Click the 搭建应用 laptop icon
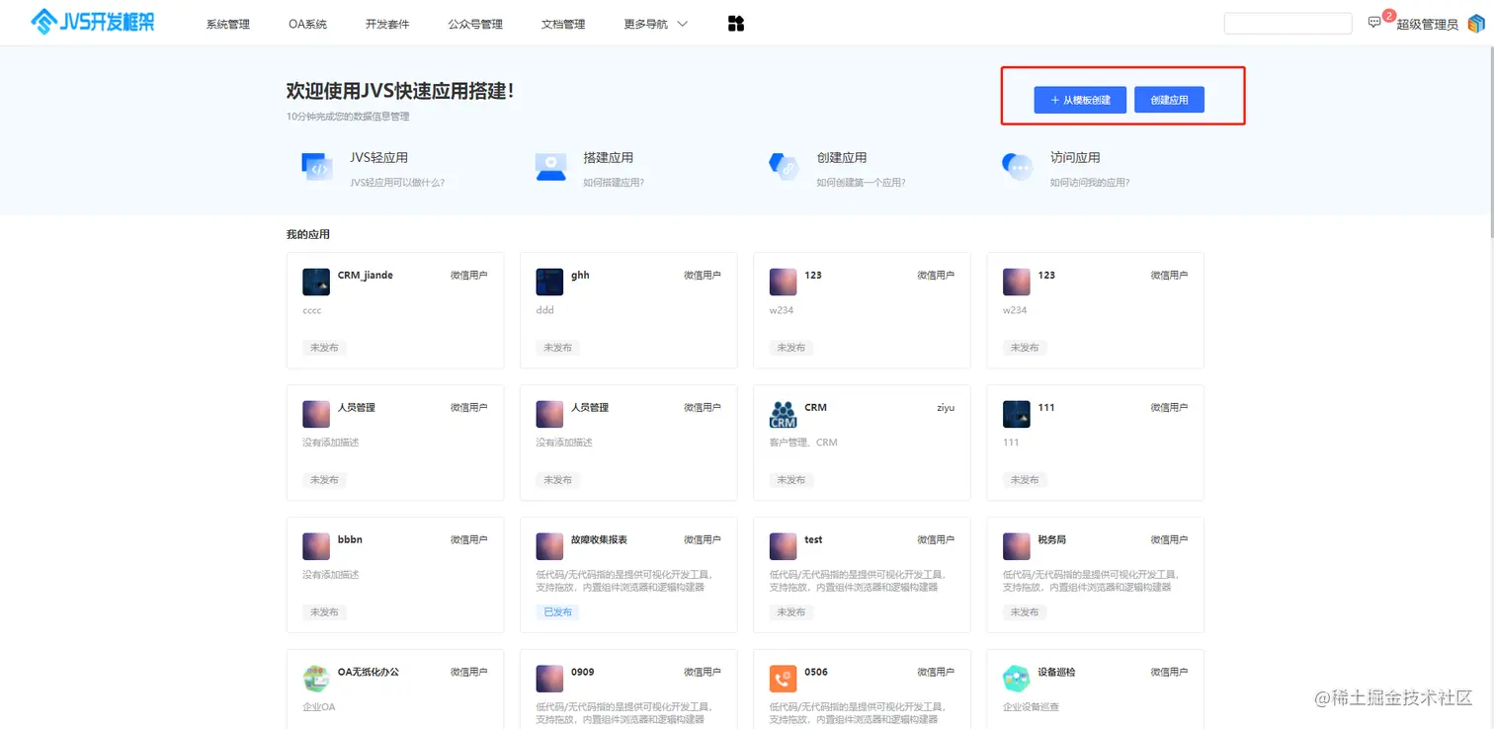 (550, 167)
